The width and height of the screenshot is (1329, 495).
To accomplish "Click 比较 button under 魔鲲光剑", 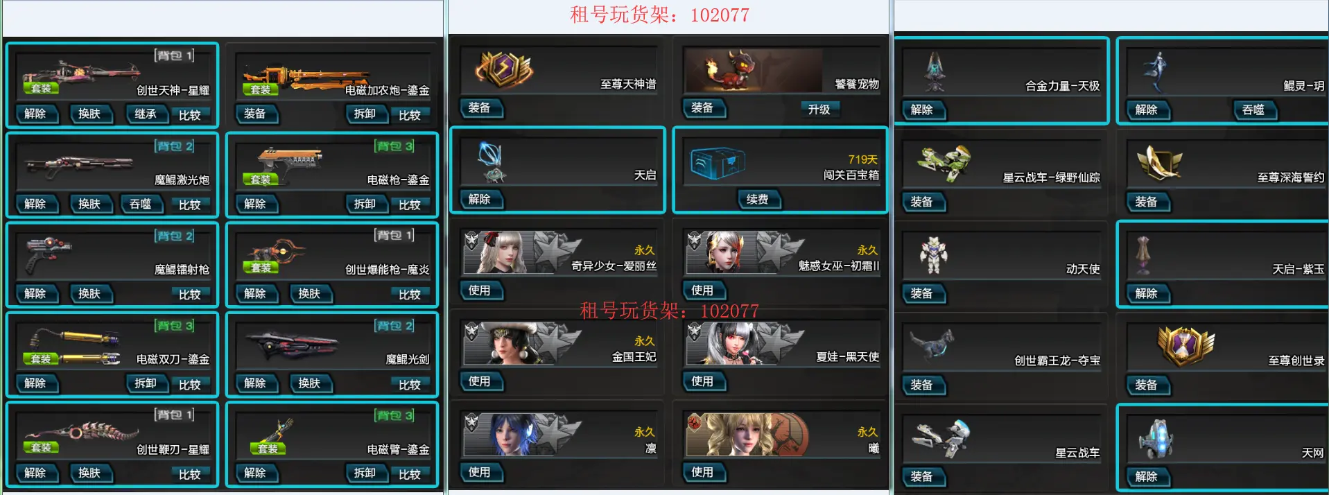I will pos(410,384).
